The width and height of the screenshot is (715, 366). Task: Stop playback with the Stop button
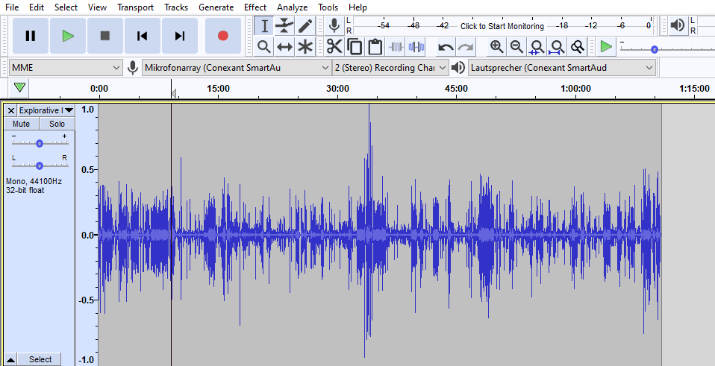105,36
